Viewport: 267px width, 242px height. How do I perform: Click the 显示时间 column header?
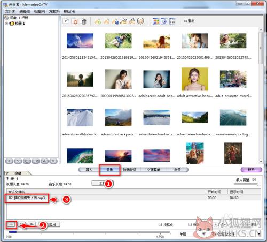pyautogui.click(x=244, y=192)
